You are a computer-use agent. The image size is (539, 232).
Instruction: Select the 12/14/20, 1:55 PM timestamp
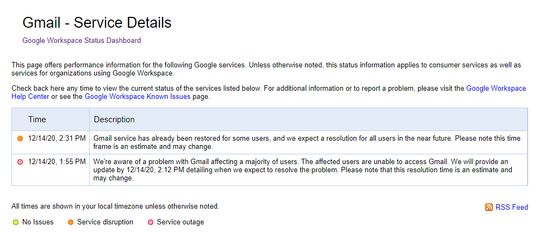pyautogui.click(x=57, y=161)
